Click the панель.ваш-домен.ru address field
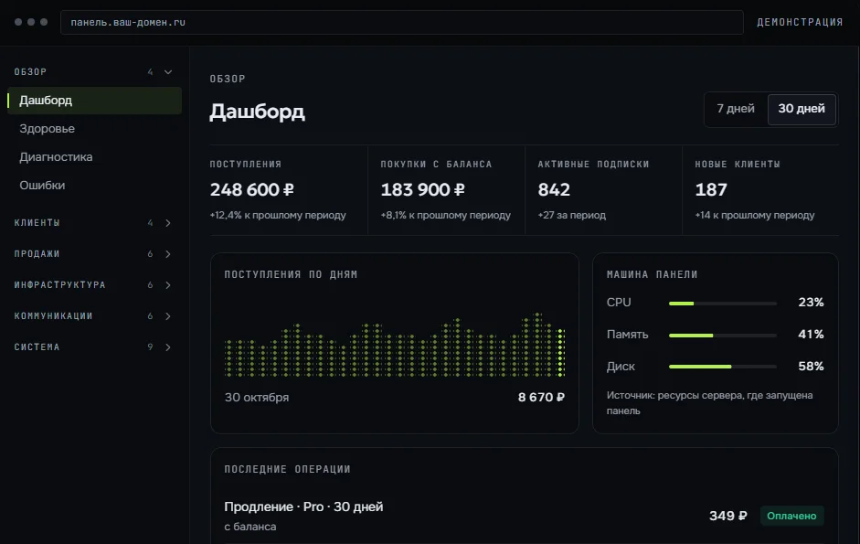 coord(402,23)
